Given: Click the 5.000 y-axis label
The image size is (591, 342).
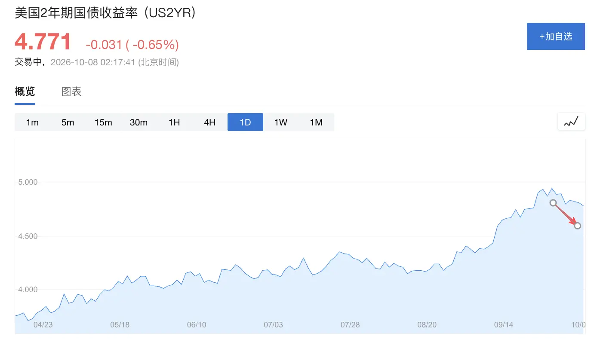Looking at the screenshot, I should tap(28, 182).
